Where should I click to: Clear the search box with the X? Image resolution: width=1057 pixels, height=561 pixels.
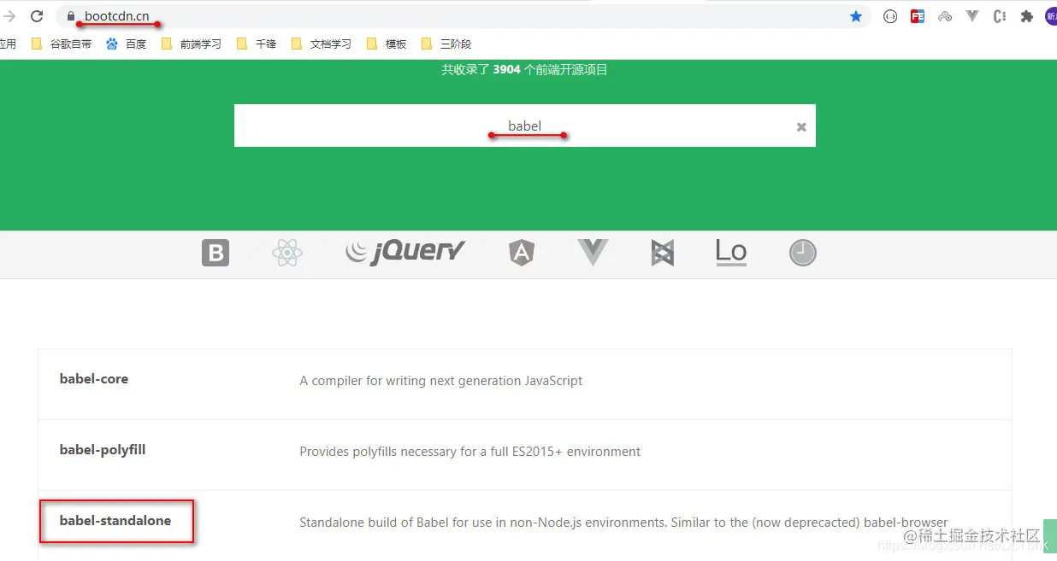pyautogui.click(x=801, y=126)
